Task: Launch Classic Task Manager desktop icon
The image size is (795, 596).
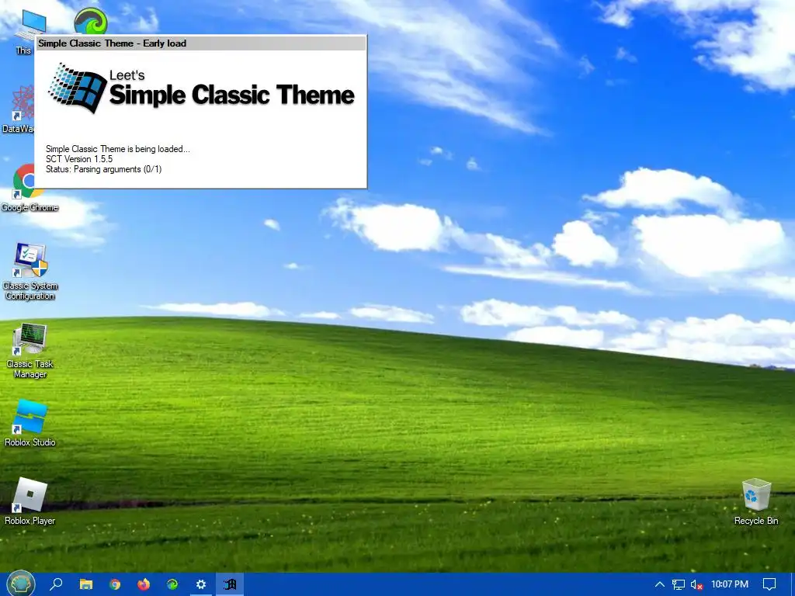Action: click(30, 350)
